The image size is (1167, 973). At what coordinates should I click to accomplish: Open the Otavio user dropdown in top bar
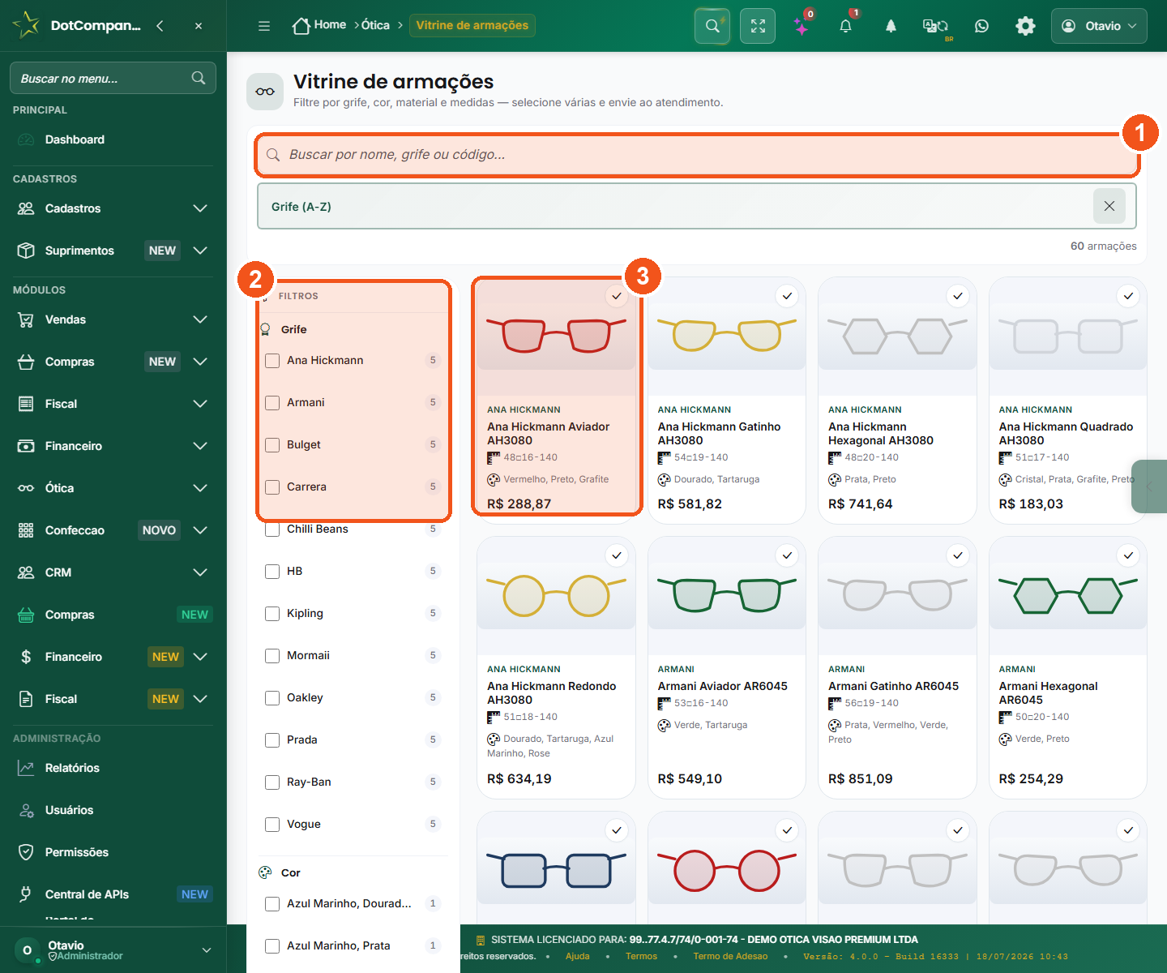[x=1099, y=26]
